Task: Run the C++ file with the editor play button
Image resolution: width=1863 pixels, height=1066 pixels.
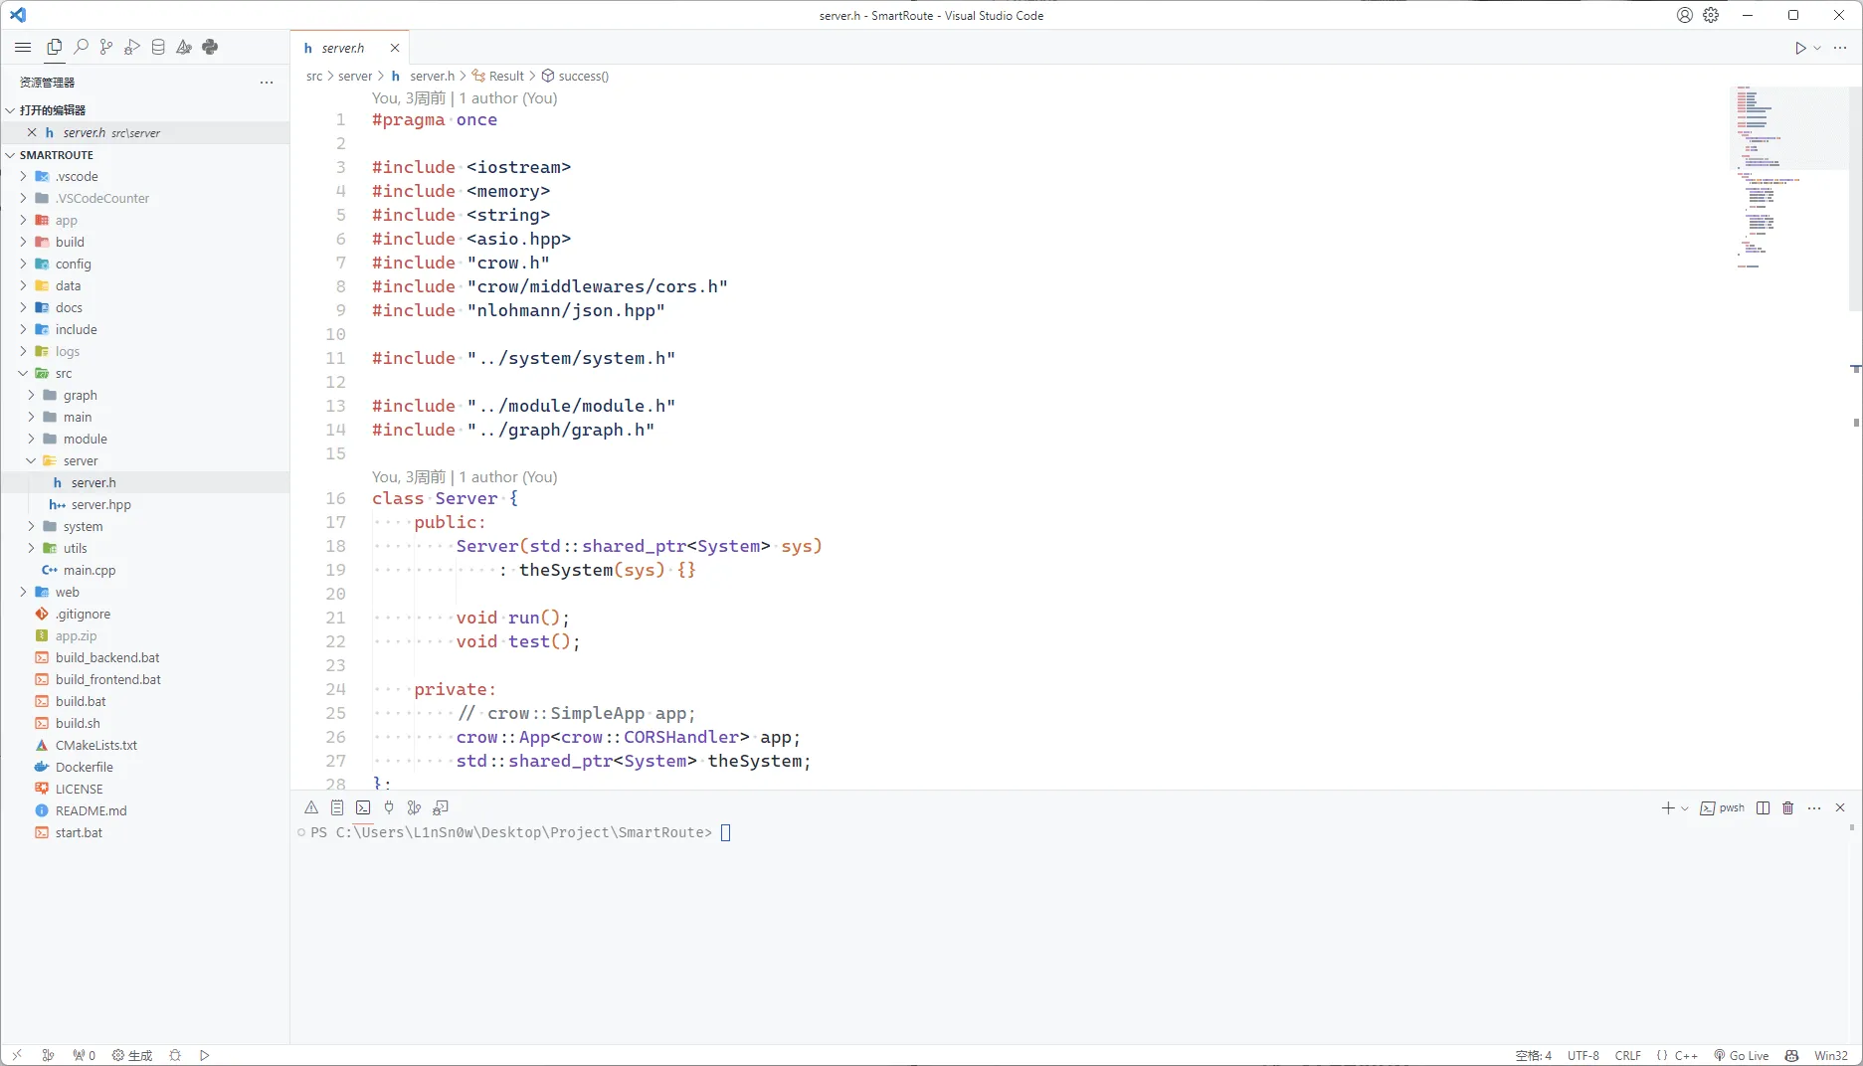Action: 1799,47
